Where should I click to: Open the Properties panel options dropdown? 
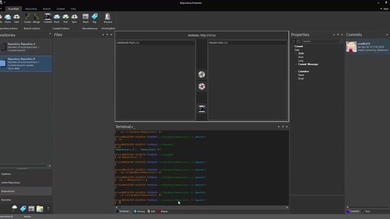tap(334, 35)
